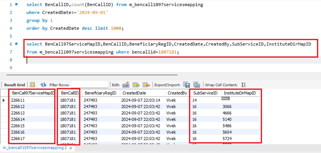Click the statement marker dot on line 1
Viewport: 321px width, 153px height.
pos(17,5)
